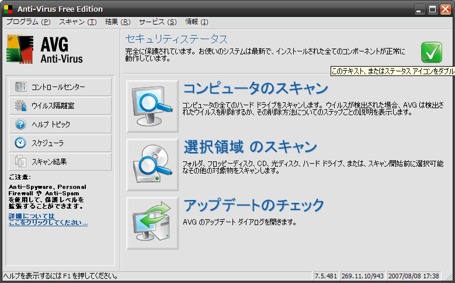Open the サービス (S) menu
The width and height of the screenshot is (455, 283).
(x=158, y=22)
